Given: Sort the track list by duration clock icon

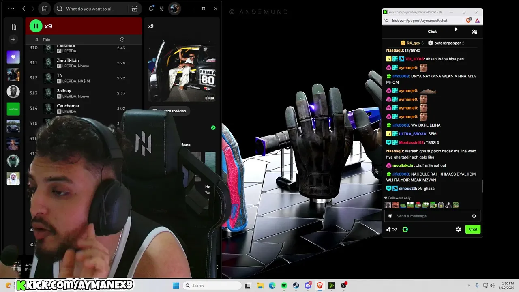Looking at the screenshot, I should [122, 39].
